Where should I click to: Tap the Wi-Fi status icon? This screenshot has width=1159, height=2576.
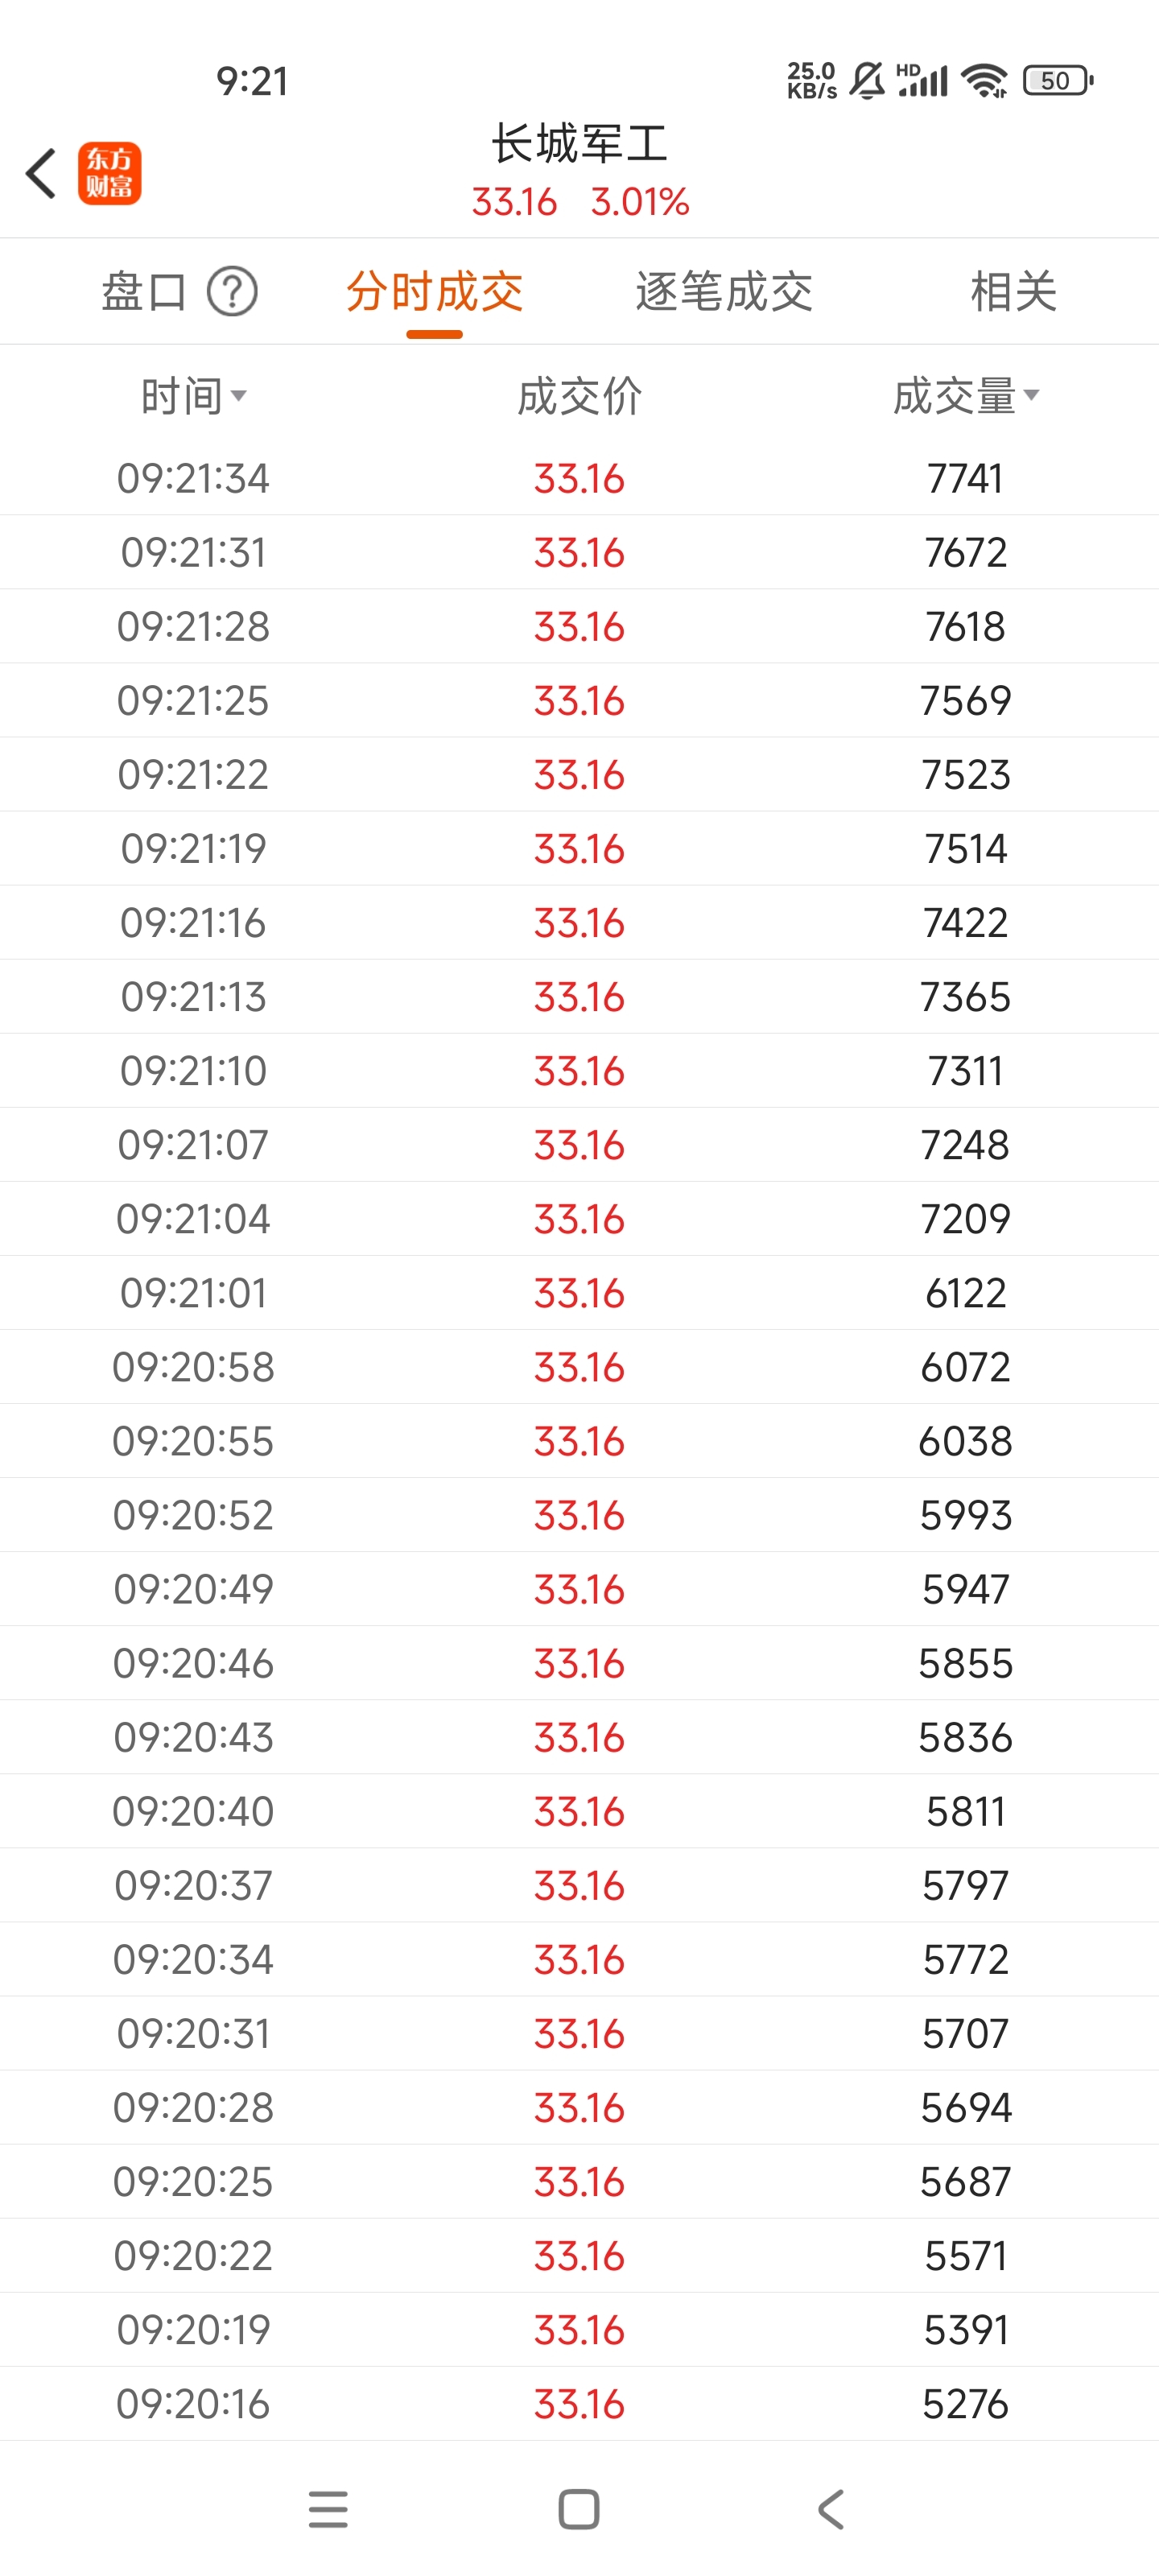985,80
